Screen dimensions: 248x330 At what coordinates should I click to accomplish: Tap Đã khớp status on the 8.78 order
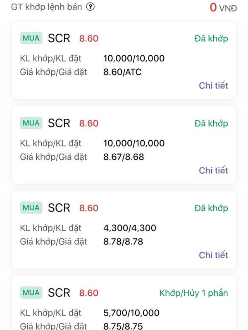click(211, 208)
